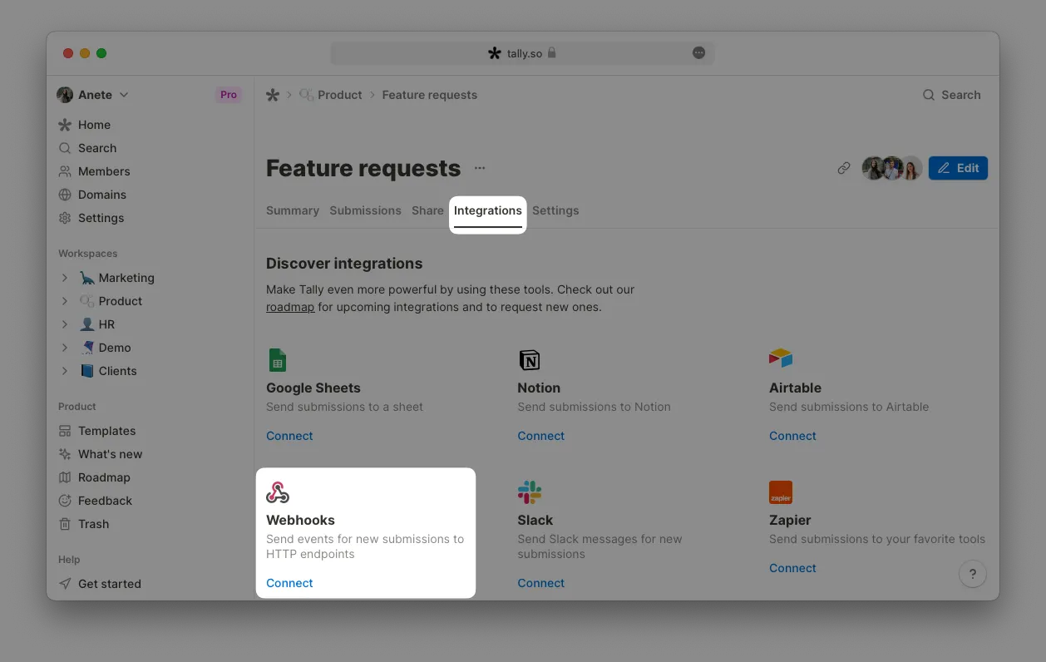The image size is (1046, 662).
Task: Click the Notion integration icon
Action: coord(529,359)
